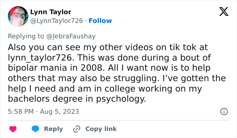
Task: Like the tweet with the heart icon
Action: 13,129
